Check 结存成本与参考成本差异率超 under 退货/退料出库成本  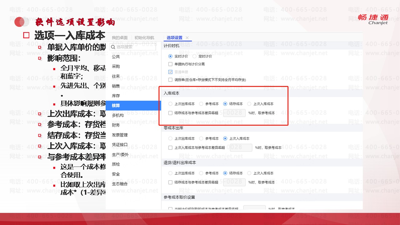pos(170,182)
